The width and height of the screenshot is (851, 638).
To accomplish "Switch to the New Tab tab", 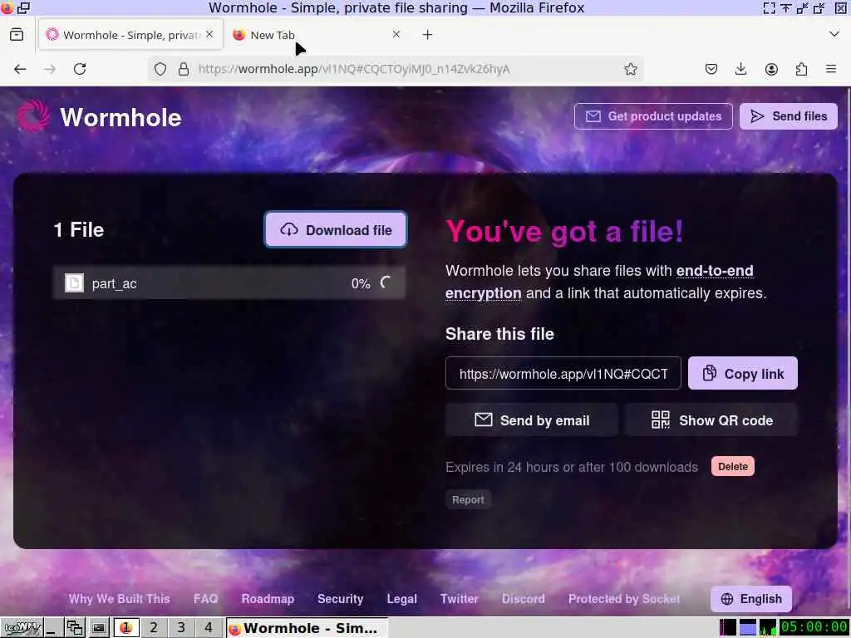I will coord(317,35).
